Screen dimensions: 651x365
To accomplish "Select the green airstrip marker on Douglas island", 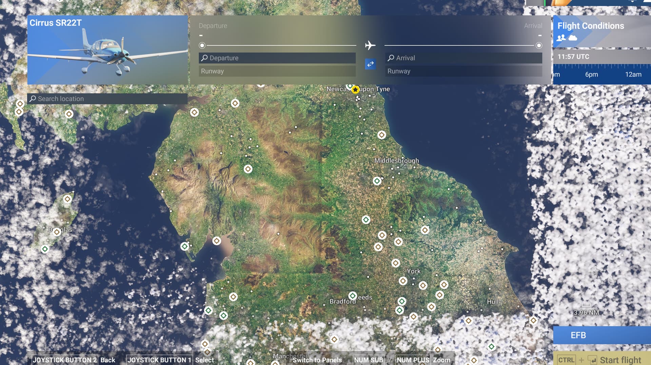I will [x=45, y=249].
